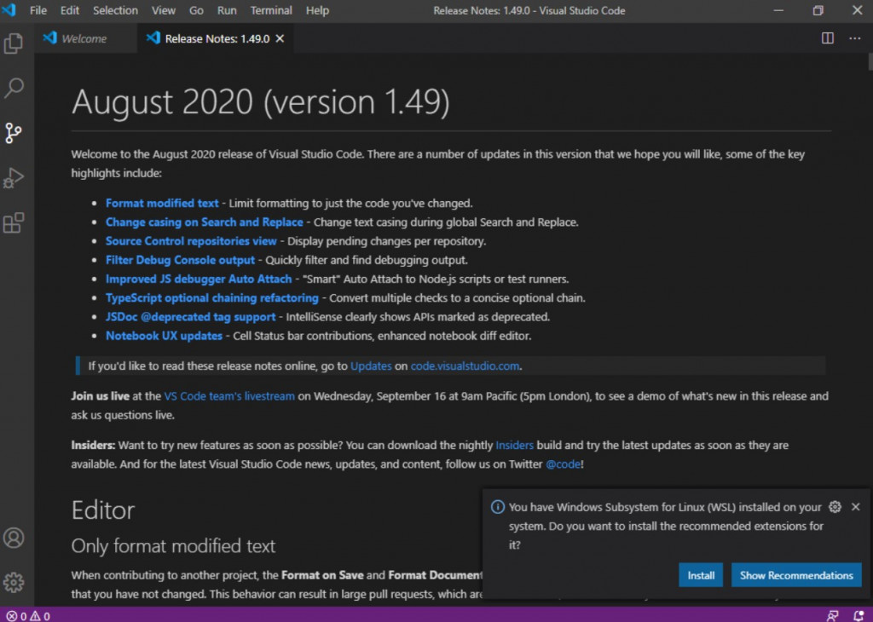Click the Updates link
Image resolution: width=873 pixels, height=622 pixels.
[371, 366]
